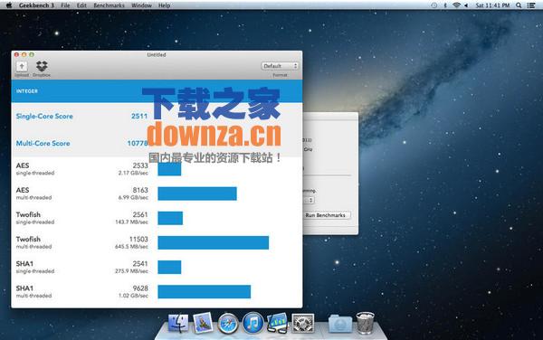543x340 pixels.
Task: Open Mail stamp icon in Dock
Action: tap(203, 323)
